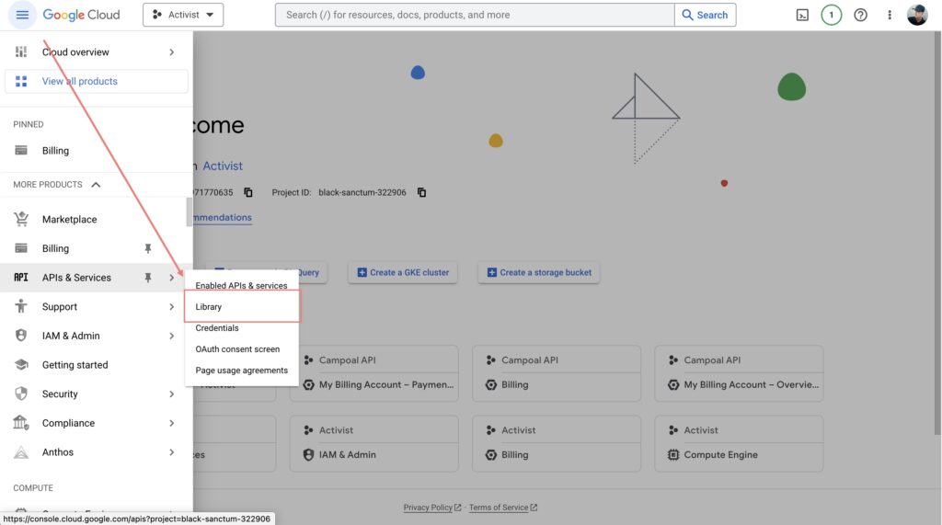Open Cloud Shell terminal icon
Screen dimensions: 942x525
[x=802, y=15]
